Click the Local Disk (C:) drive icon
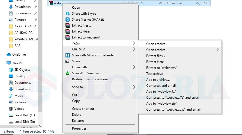 click(11, 115)
